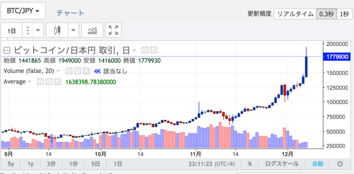The image size is (354, 174).
Task: Click the fullscreen expand icon
Action: [113, 30]
